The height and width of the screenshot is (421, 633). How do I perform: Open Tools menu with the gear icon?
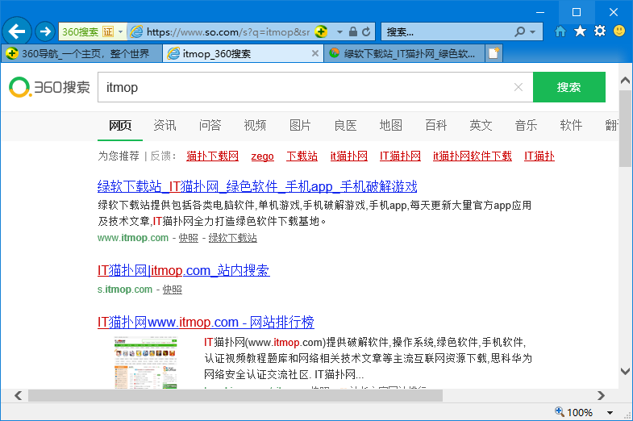[x=600, y=31]
